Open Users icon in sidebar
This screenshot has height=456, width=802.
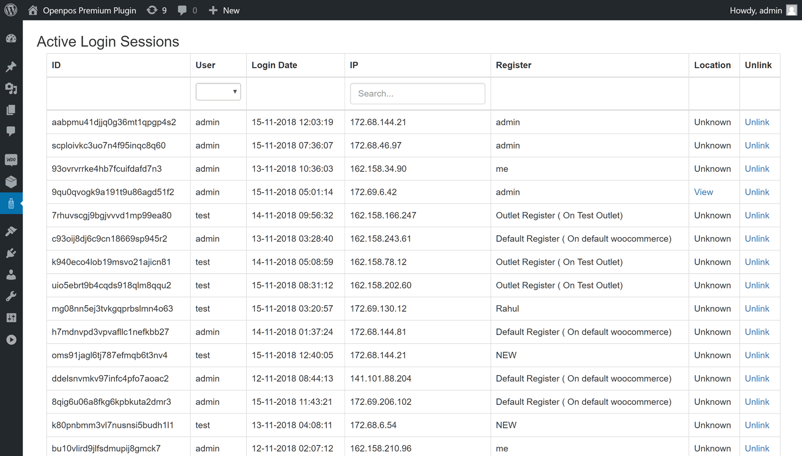tap(11, 275)
